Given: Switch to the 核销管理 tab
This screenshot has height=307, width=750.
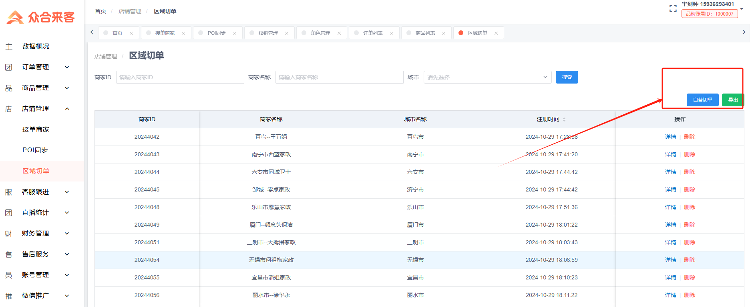Looking at the screenshot, I should [x=268, y=33].
